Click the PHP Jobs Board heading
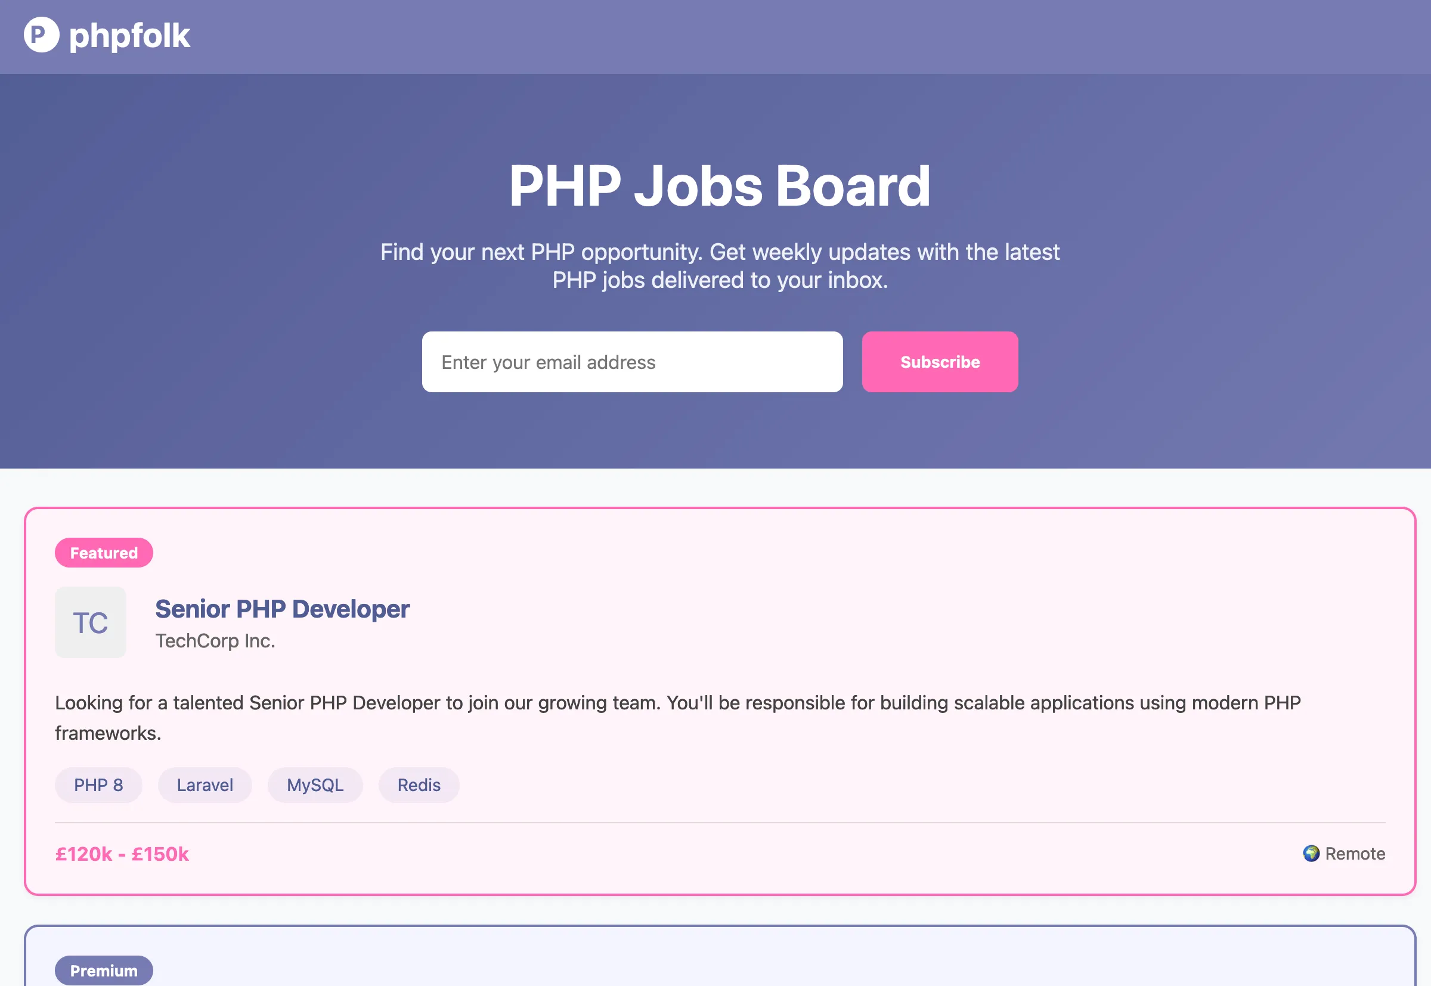Viewport: 1431px width, 986px height. pyautogui.click(x=719, y=185)
